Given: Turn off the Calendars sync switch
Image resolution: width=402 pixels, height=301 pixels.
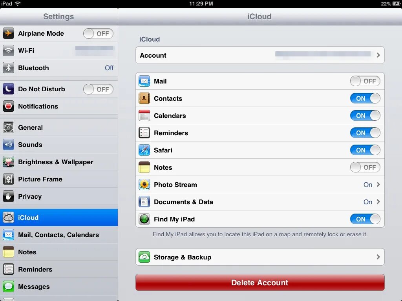Looking at the screenshot, I should (365, 116).
